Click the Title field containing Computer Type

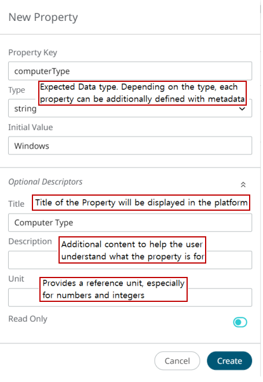(x=130, y=223)
